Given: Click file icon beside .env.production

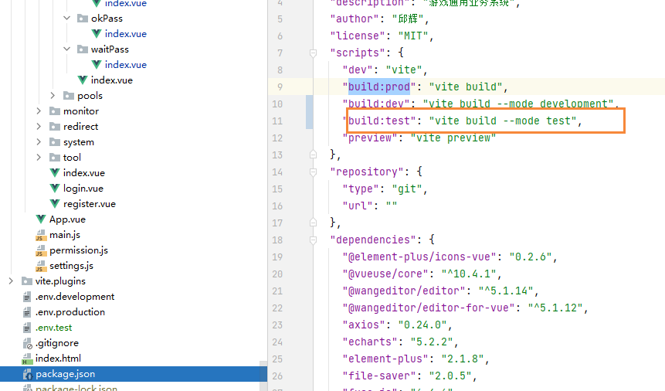Looking at the screenshot, I should click(27, 312).
